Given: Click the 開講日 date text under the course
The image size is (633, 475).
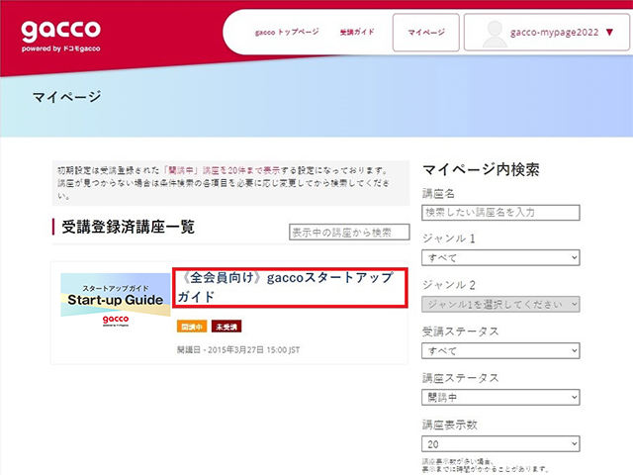Looking at the screenshot, I should (x=237, y=349).
